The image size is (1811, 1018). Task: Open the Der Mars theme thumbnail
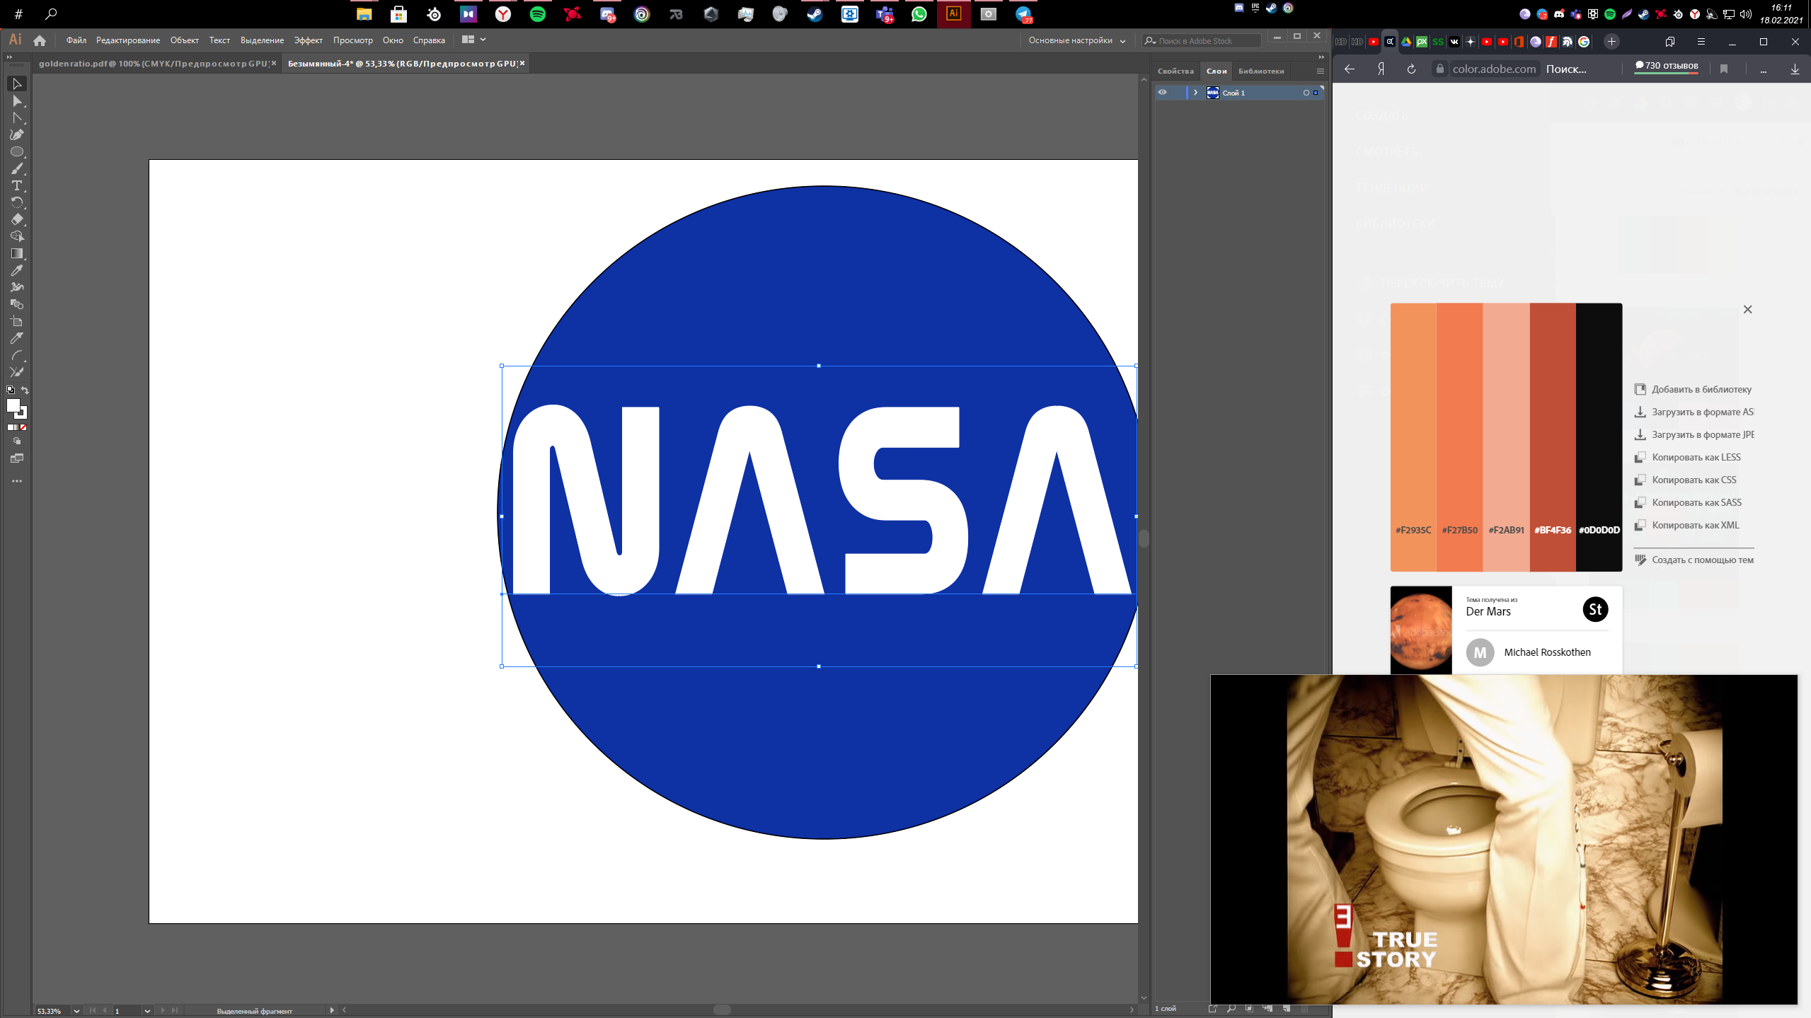(1421, 630)
